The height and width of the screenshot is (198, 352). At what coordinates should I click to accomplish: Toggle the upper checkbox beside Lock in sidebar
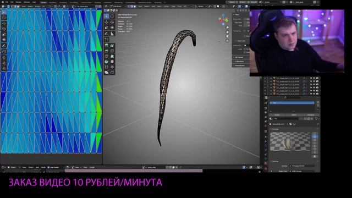(245, 49)
